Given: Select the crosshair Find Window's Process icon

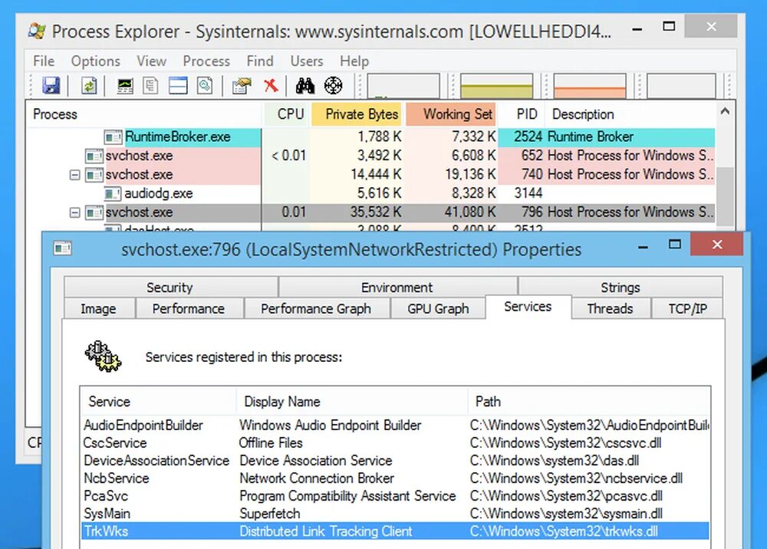Looking at the screenshot, I should 333,86.
